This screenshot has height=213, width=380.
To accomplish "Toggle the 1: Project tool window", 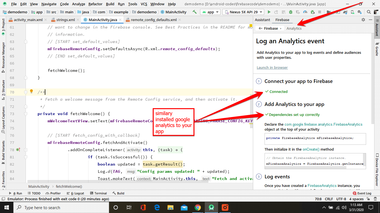I will click(3, 27).
